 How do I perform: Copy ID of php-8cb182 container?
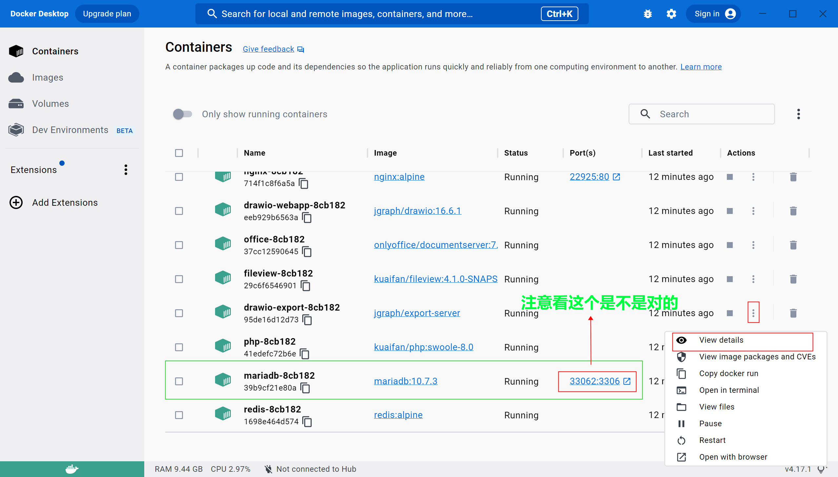tap(305, 354)
